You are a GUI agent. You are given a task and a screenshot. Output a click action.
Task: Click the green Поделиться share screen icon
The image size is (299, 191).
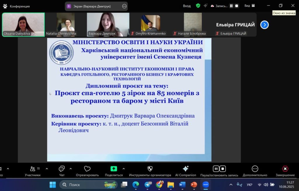pos(114,169)
